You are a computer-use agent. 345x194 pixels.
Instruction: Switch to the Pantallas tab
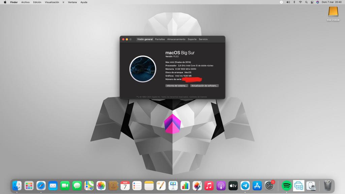coord(160,39)
